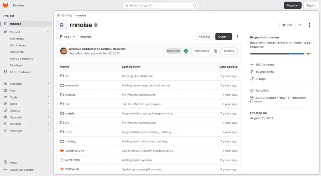Open Members in sidebar
The height and width of the screenshot is (176, 321).
17,38
